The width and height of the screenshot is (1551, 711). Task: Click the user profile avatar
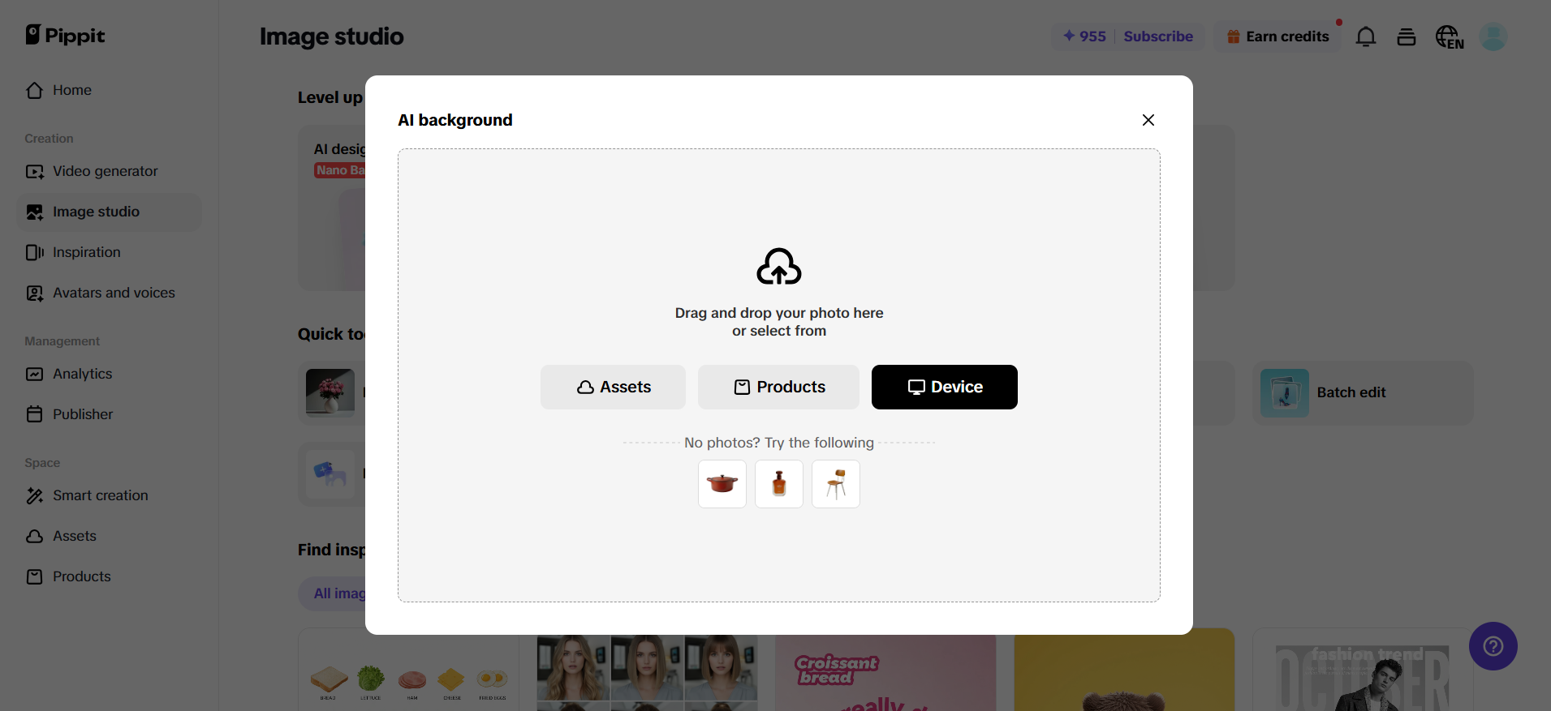click(x=1493, y=36)
